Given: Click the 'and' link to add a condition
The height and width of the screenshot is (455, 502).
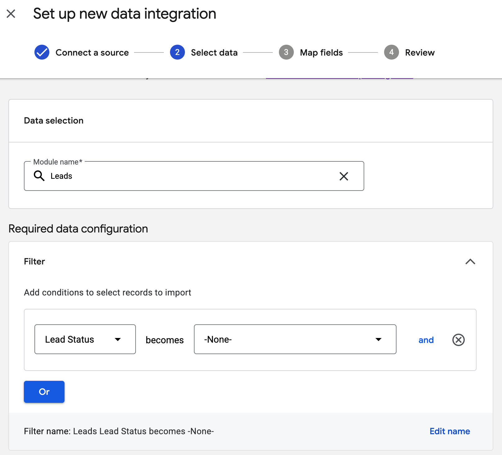Looking at the screenshot, I should (x=426, y=340).
